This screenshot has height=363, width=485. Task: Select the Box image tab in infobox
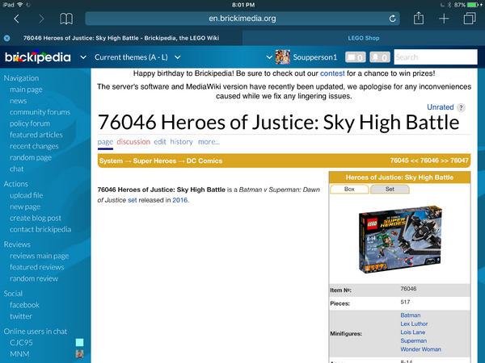click(x=349, y=189)
